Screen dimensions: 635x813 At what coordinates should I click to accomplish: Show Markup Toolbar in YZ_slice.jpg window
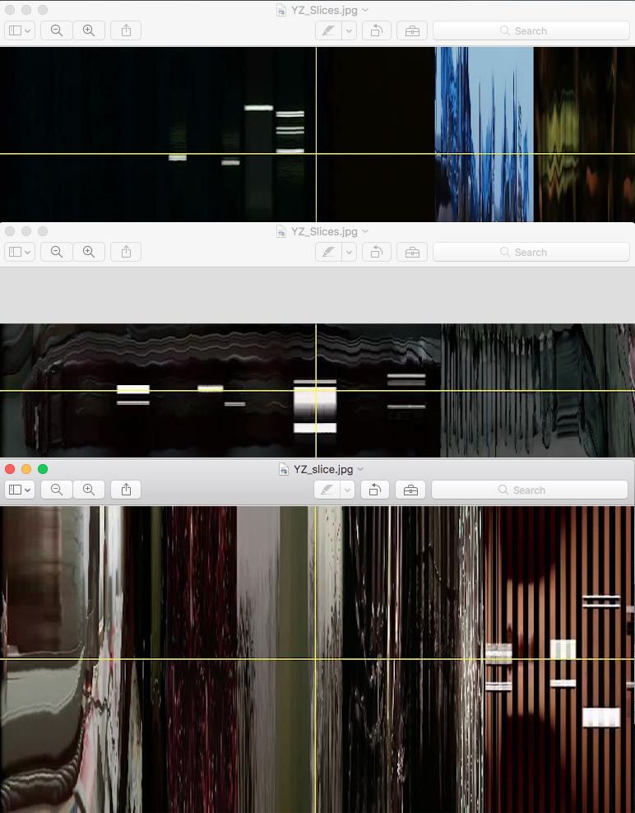[410, 490]
